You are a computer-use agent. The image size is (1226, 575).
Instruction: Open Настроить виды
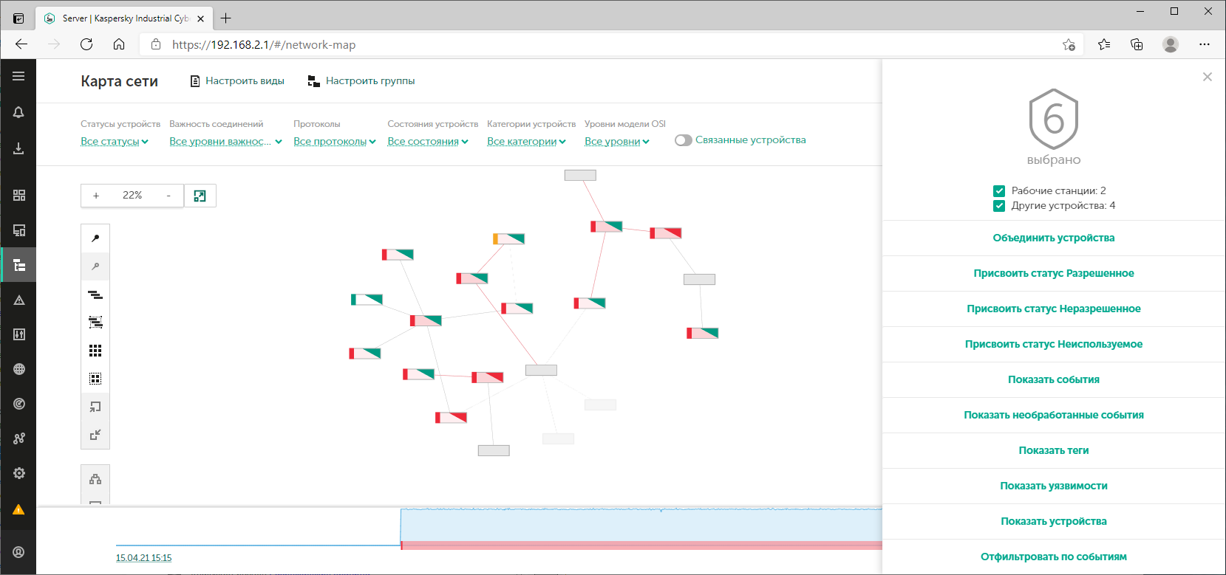point(237,81)
